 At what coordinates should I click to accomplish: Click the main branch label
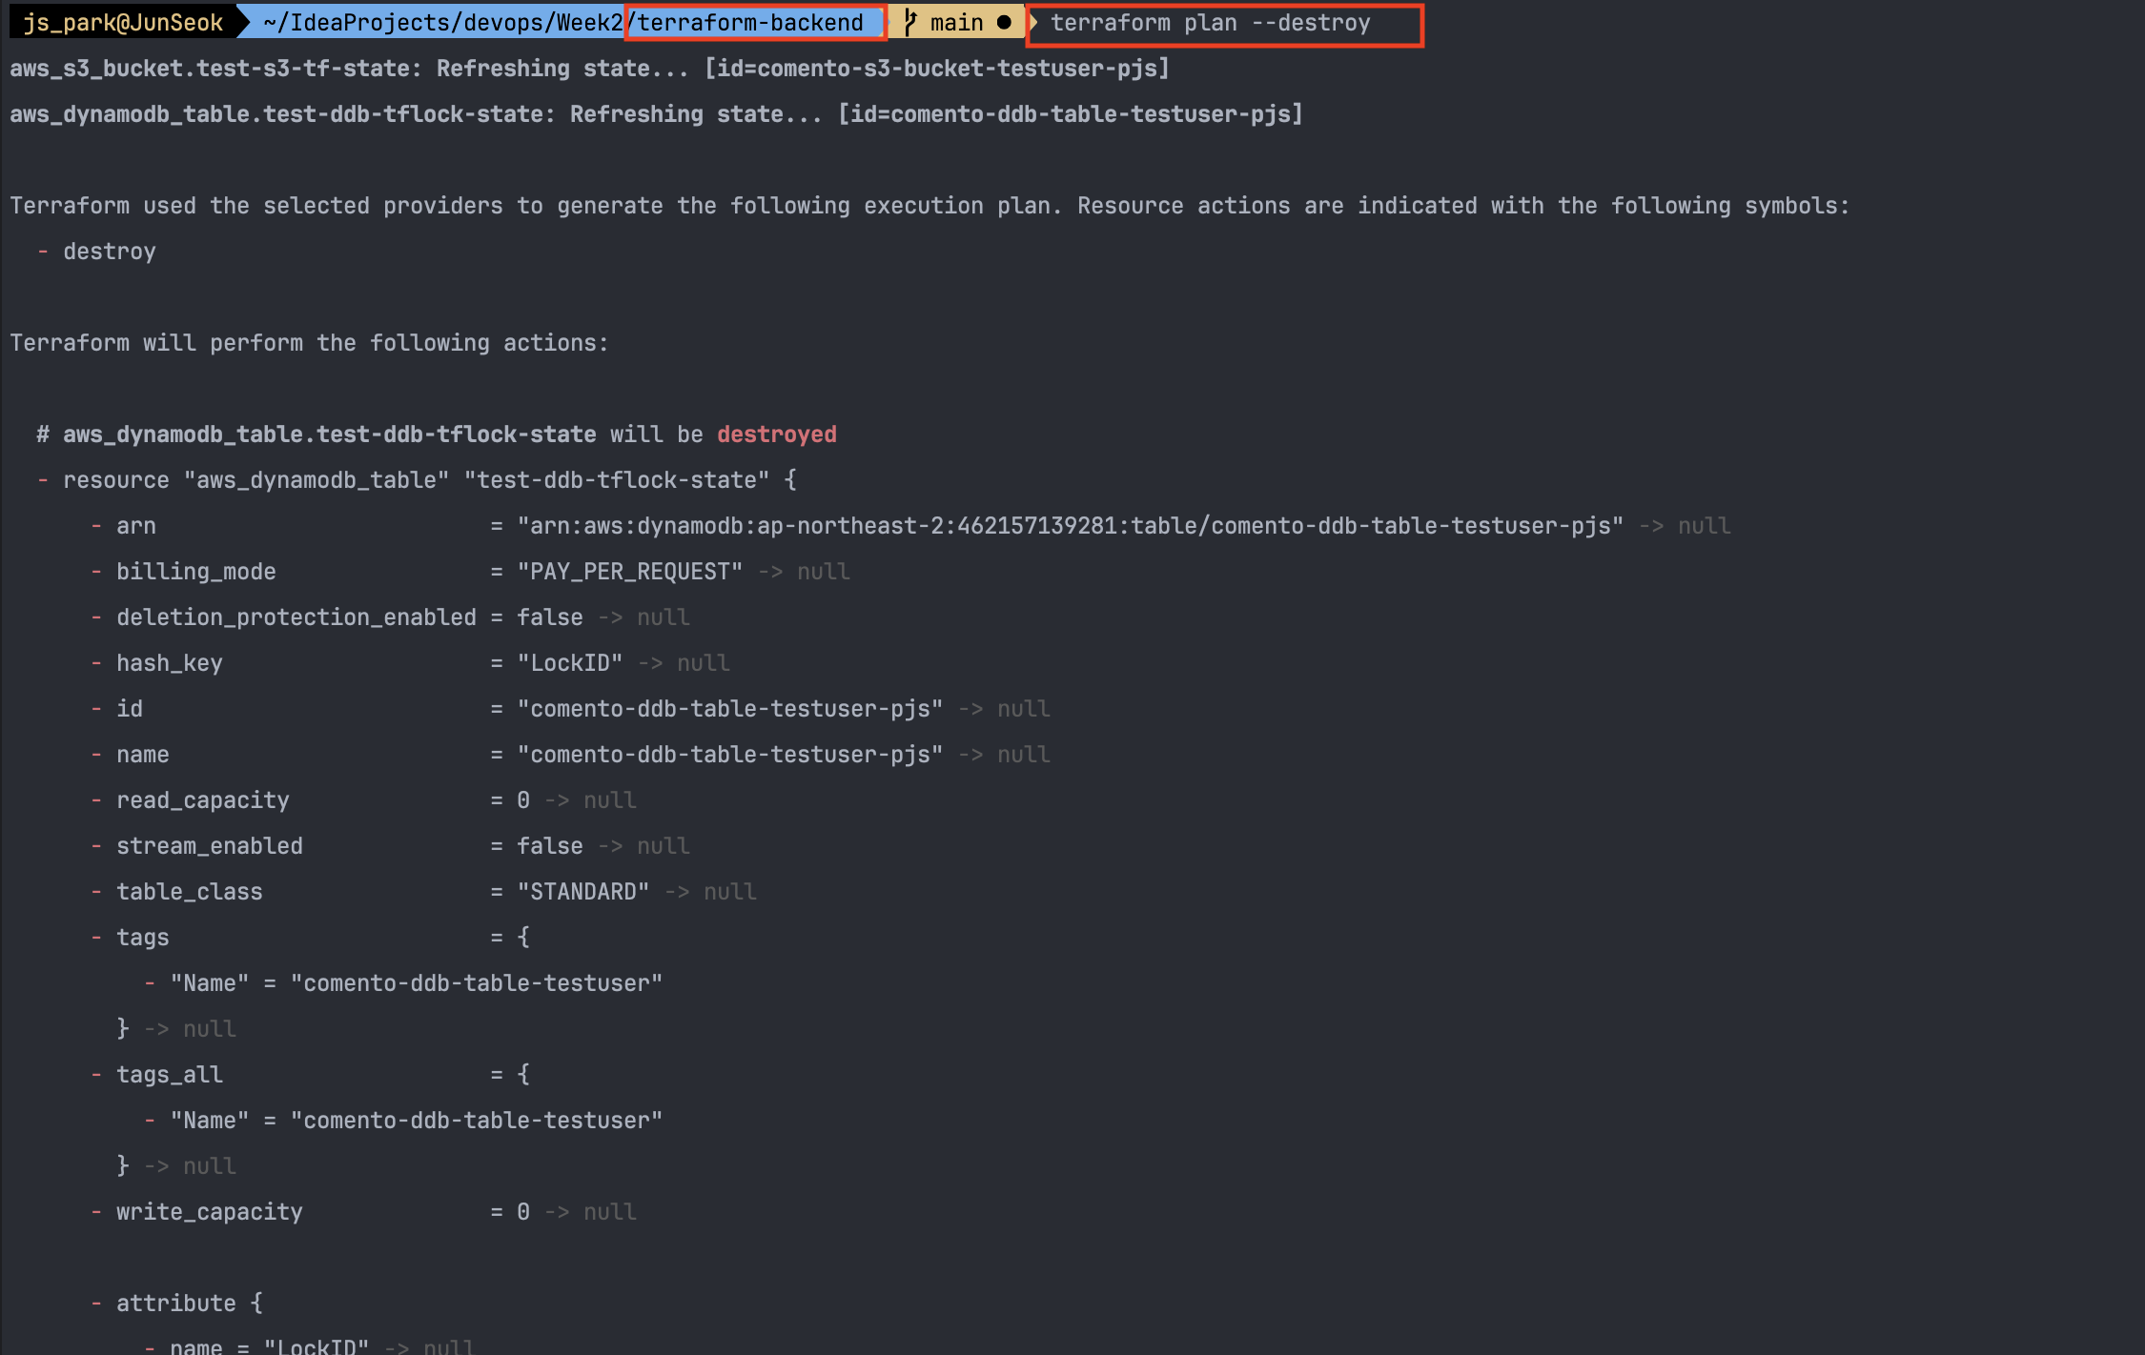(x=956, y=22)
